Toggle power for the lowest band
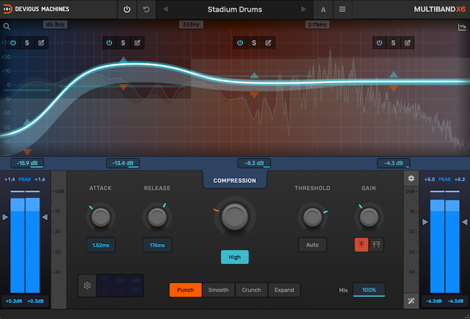 [x=13, y=43]
